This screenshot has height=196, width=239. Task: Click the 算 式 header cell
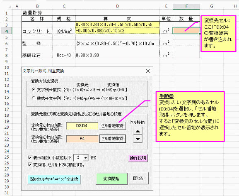(117, 19)
